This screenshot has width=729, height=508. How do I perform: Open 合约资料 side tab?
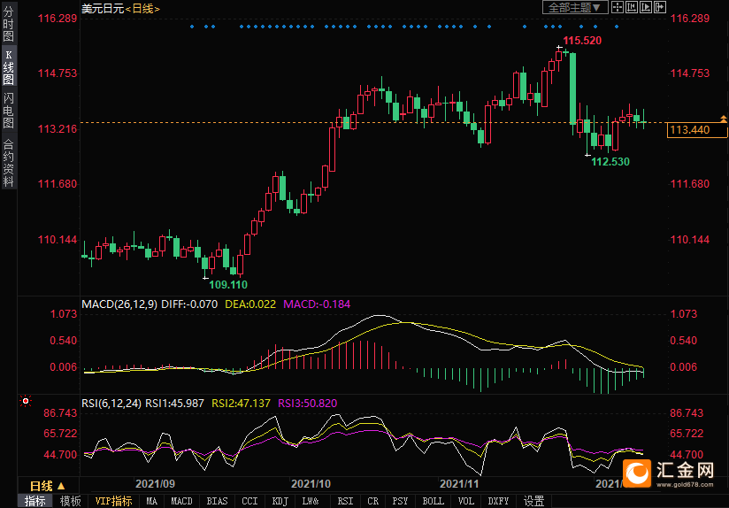pos(8,162)
